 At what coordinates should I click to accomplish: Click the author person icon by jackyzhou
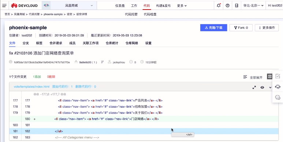(x=109, y=62)
